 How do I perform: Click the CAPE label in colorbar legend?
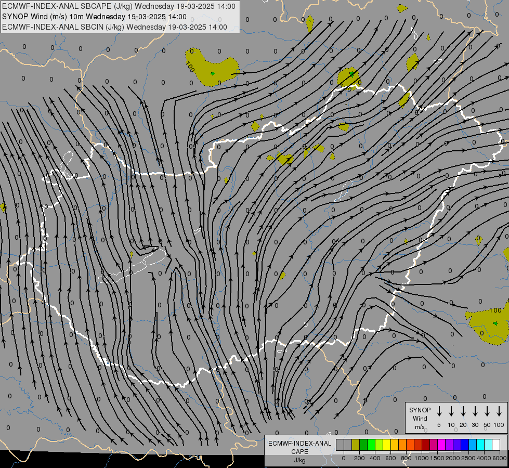click(x=299, y=452)
